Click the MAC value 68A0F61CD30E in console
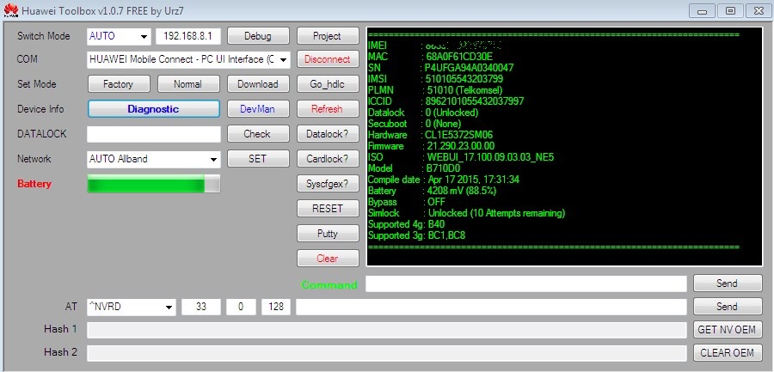The height and width of the screenshot is (372, 774). point(459,56)
